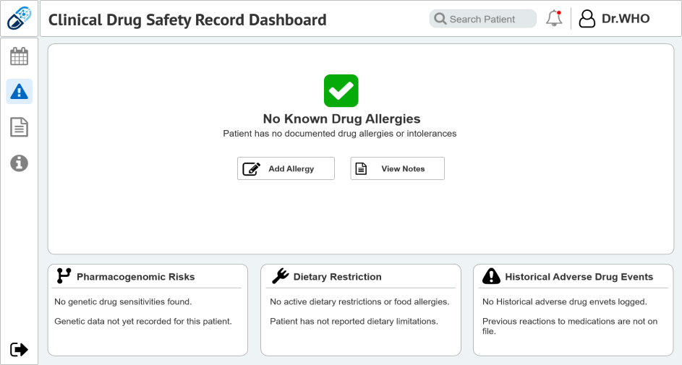Click the Dietary Restriction wrench icon

coord(281,276)
